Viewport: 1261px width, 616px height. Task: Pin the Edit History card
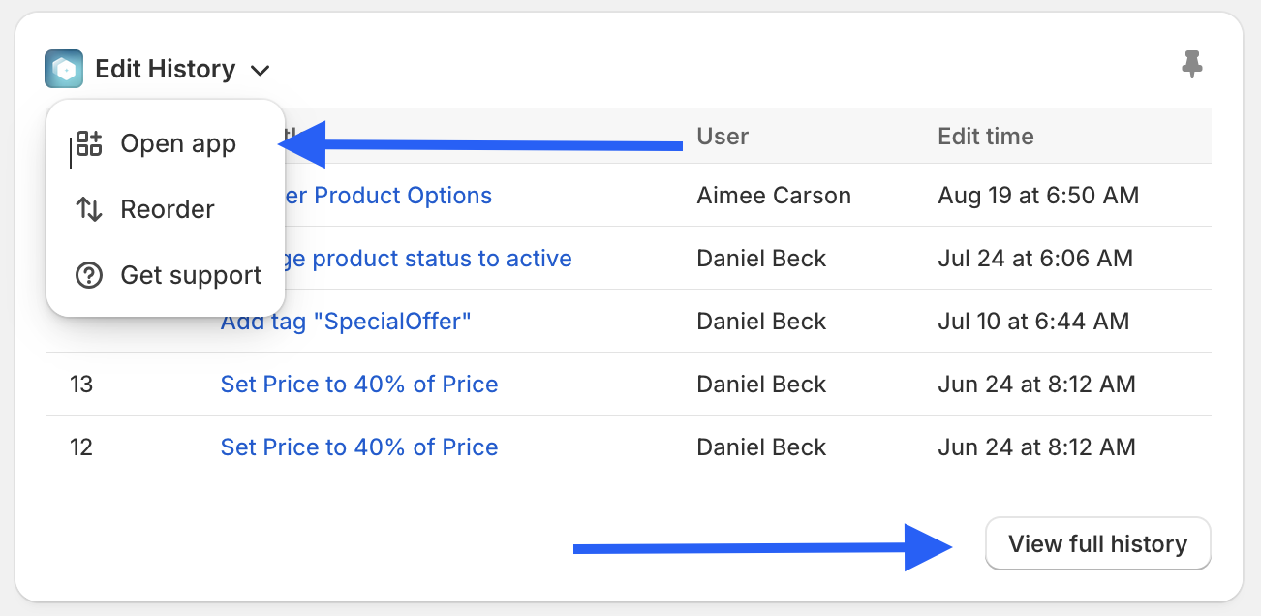pyautogui.click(x=1192, y=66)
